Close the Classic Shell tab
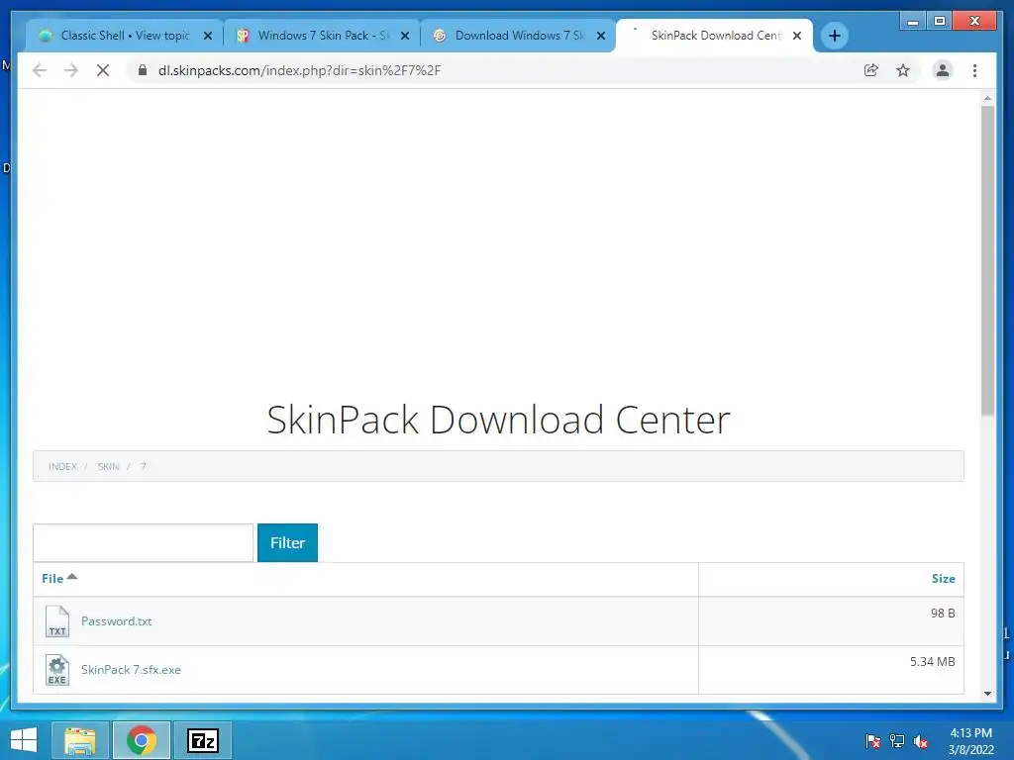 coord(208,36)
